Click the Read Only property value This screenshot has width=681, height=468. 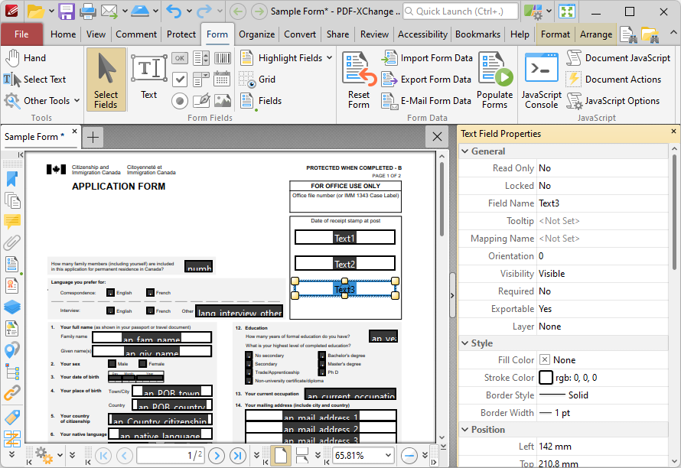(x=602, y=168)
